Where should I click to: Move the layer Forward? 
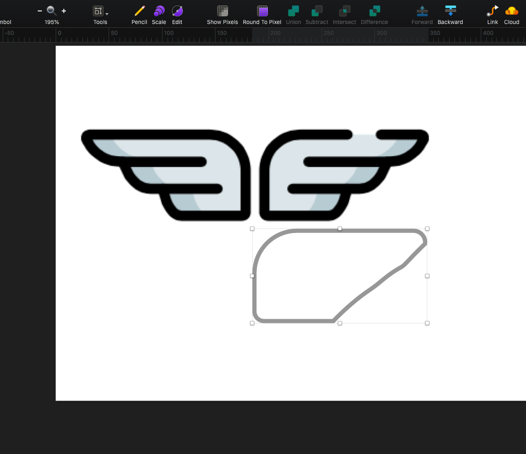coord(422,11)
